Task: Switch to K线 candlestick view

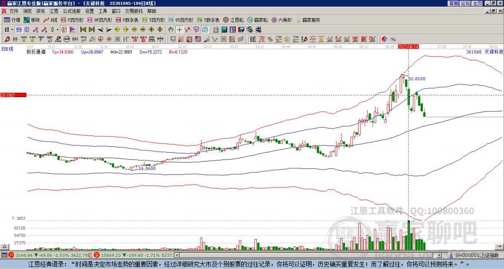Action: (x=50, y=20)
